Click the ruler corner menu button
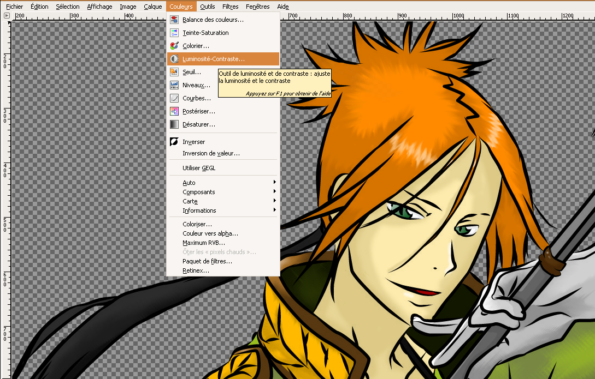This screenshot has height=379, width=595. coord(7,16)
